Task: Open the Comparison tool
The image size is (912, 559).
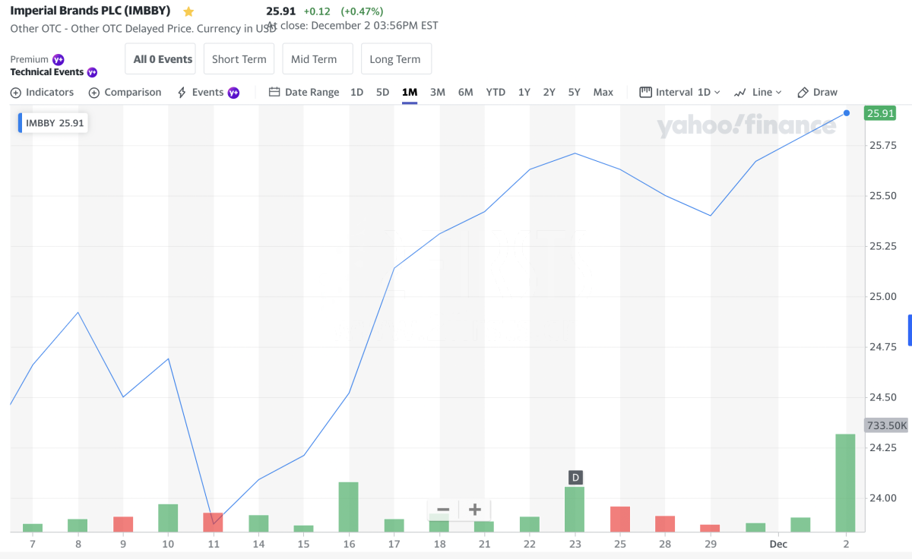Action: (x=125, y=92)
